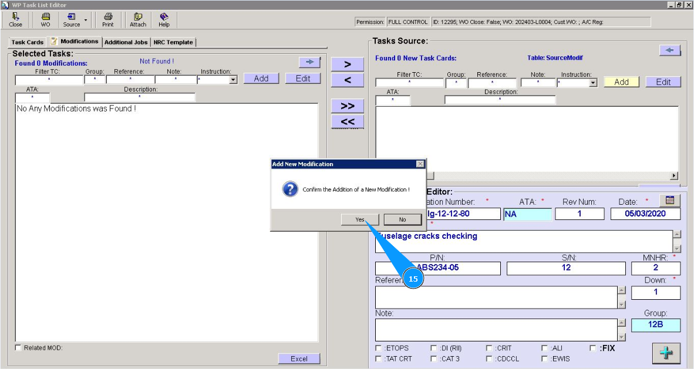Click the green plus add icon
694x369 pixels.
point(666,353)
